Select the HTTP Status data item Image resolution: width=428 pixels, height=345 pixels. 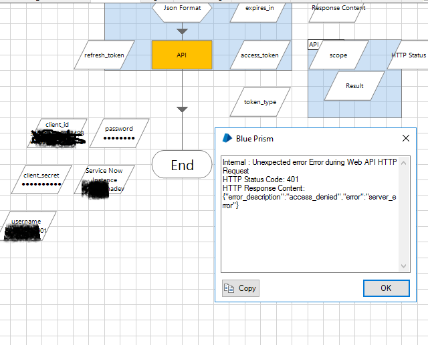408,55
